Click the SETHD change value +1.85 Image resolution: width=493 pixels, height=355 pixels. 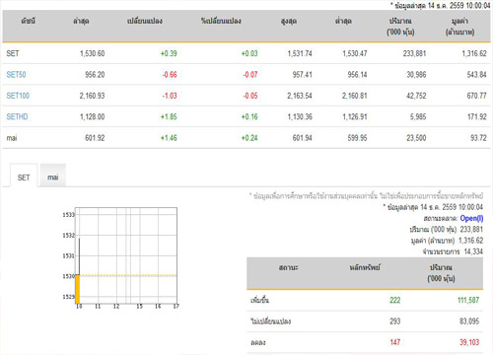click(x=169, y=116)
